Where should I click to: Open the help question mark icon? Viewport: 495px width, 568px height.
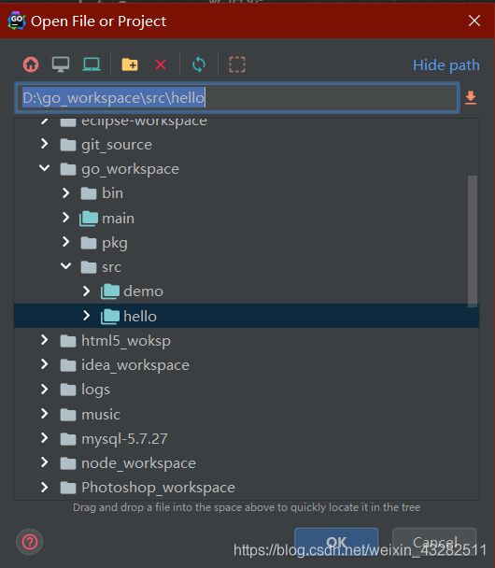(30, 542)
